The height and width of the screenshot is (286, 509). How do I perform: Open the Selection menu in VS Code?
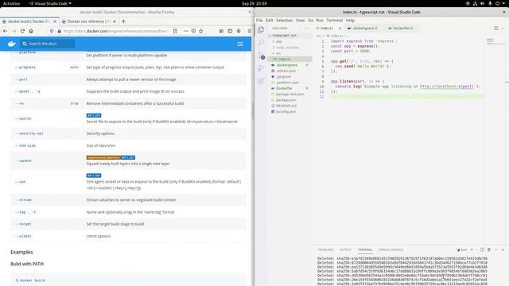(285, 20)
